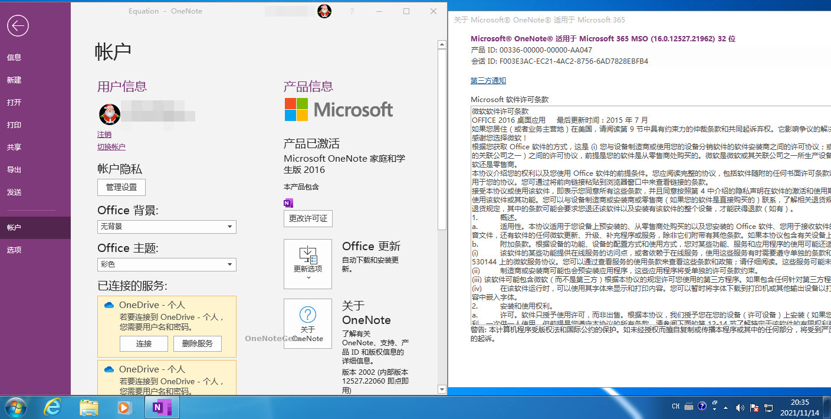831x419 pixels.
Task: Click the Windows Start button
Action: 16,407
